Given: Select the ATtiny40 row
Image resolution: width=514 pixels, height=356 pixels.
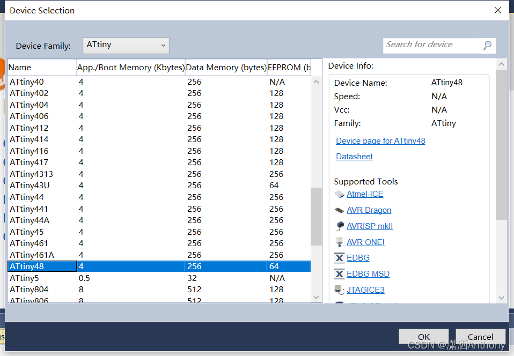Looking at the screenshot, I should click(x=159, y=82).
